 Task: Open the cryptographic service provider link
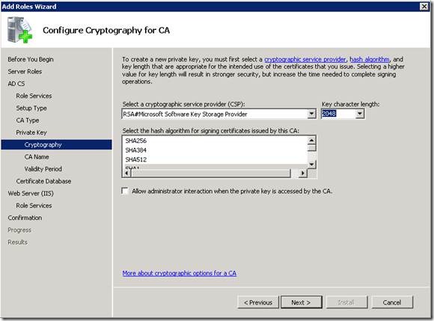(305, 59)
